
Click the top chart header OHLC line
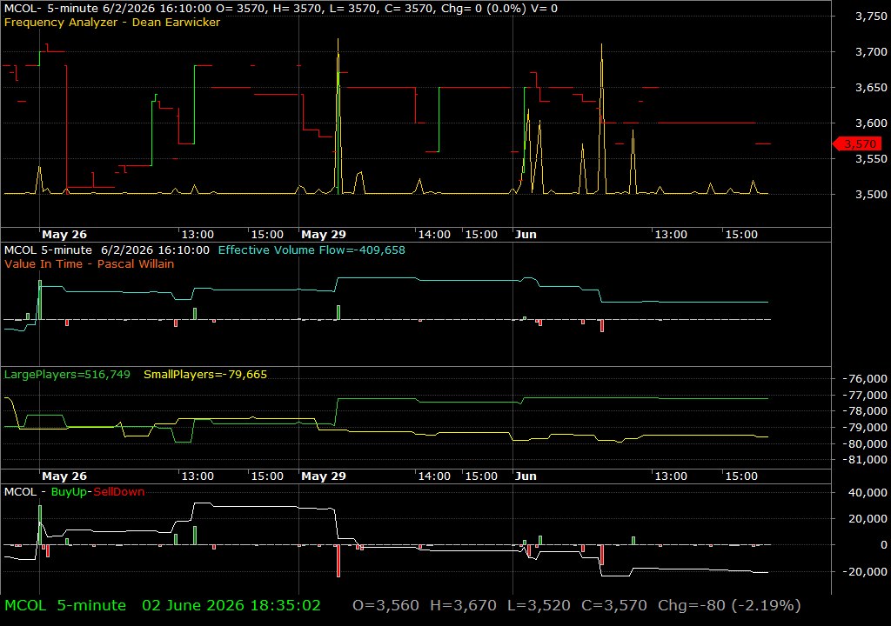[281, 9]
